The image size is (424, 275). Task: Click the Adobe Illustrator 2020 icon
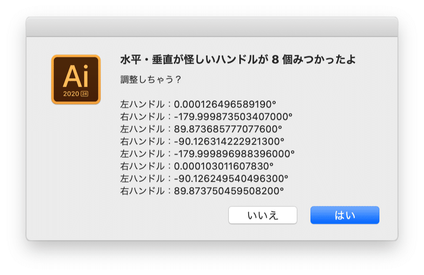tap(76, 79)
